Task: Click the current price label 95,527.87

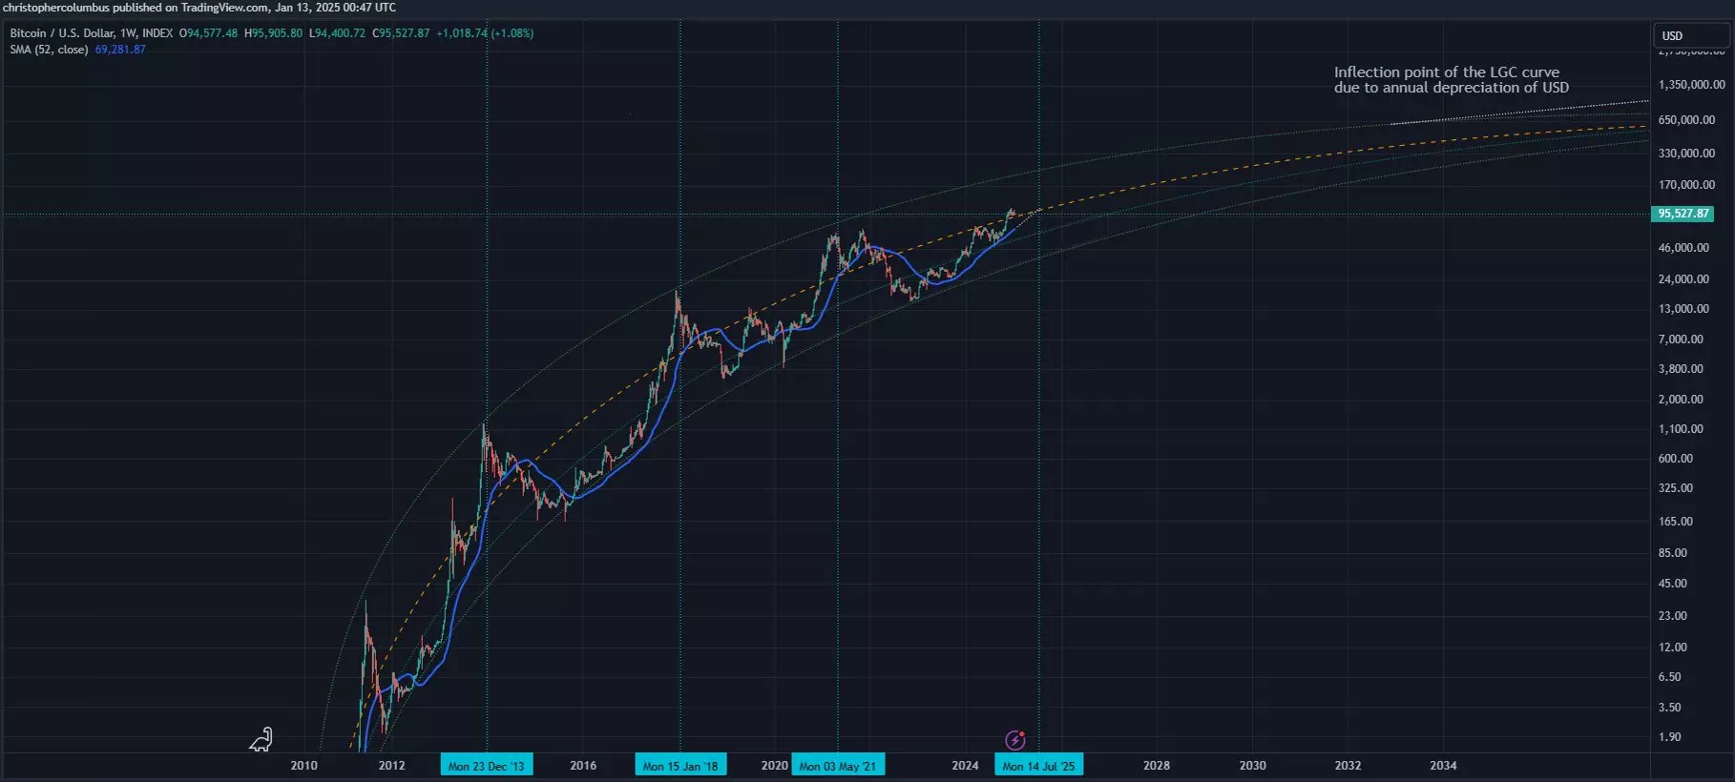Action: [x=1683, y=214]
